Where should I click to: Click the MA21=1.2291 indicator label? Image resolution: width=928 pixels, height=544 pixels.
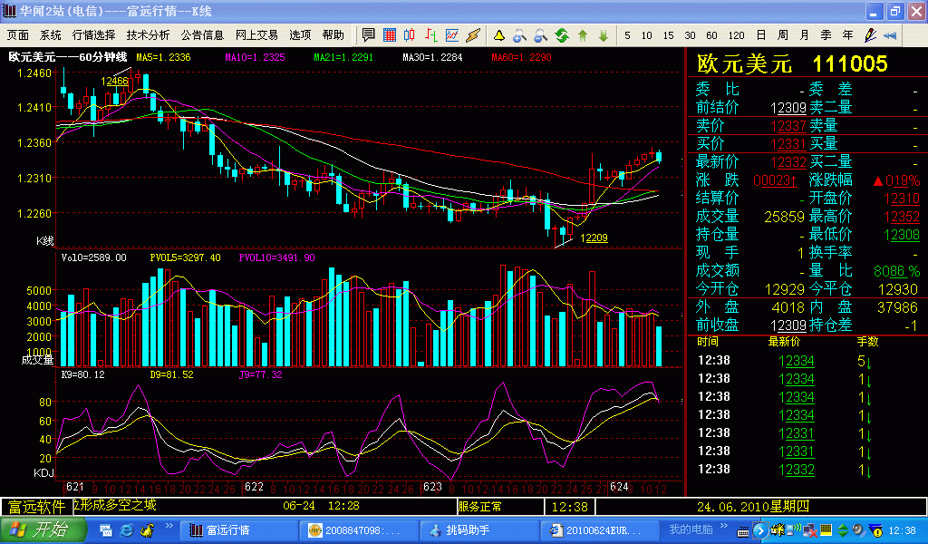pyautogui.click(x=343, y=57)
